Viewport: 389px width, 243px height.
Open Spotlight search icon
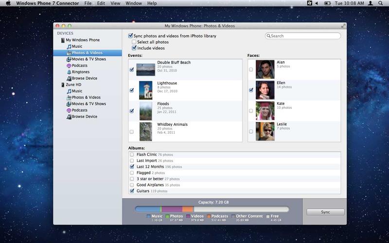pyautogui.click(x=381, y=3)
